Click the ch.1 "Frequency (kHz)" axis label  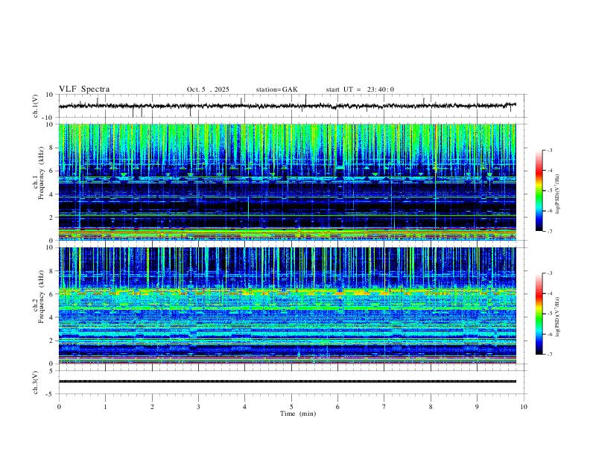pyautogui.click(x=42, y=172)
